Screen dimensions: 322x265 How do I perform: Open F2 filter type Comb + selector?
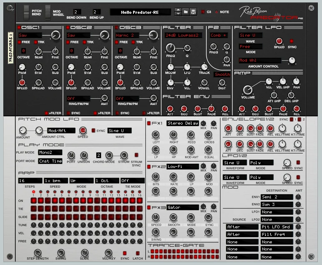point(219,35)
